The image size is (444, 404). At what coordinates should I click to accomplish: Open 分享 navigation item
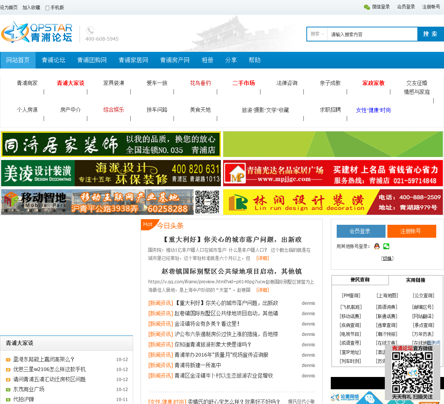tap(231, 60)
